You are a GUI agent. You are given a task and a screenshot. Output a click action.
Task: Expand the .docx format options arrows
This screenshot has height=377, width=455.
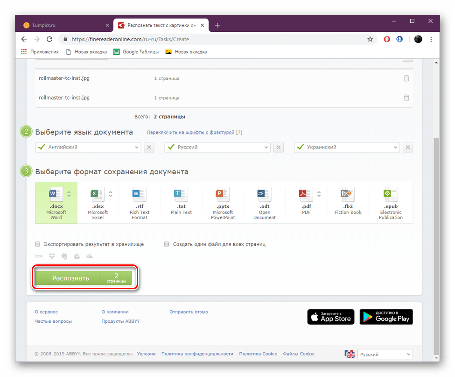pyautogui.click(x=69, y=194)
